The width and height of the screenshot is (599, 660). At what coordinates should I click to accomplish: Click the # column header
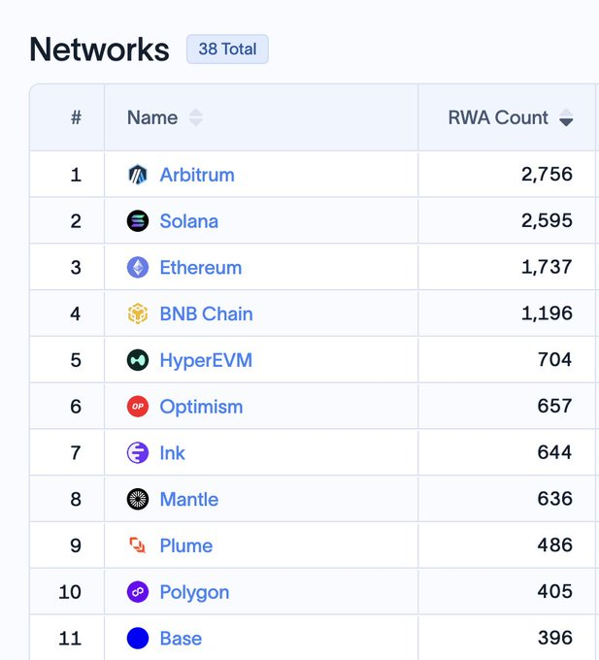click(76, 117)
